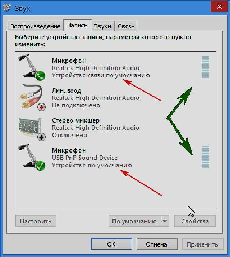Click the Свойства button
Viewport: 230px width, 257px height.
195,221
